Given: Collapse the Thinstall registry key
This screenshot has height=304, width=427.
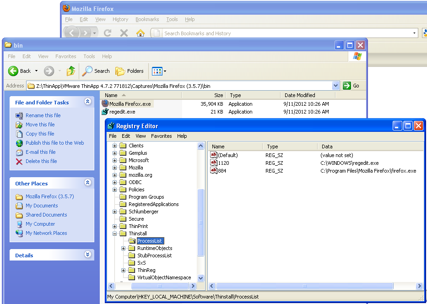Looking at the screenshot, I should (114, 233).
